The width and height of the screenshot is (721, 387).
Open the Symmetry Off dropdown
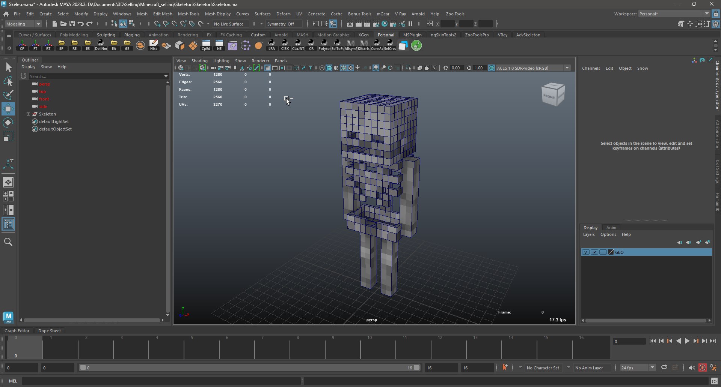(284, 24)
